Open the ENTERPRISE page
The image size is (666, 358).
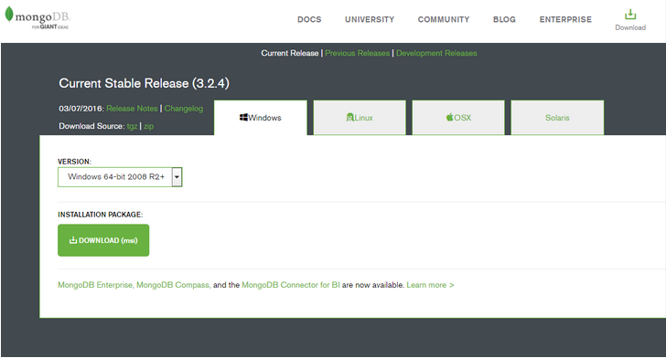click(565, 19)
